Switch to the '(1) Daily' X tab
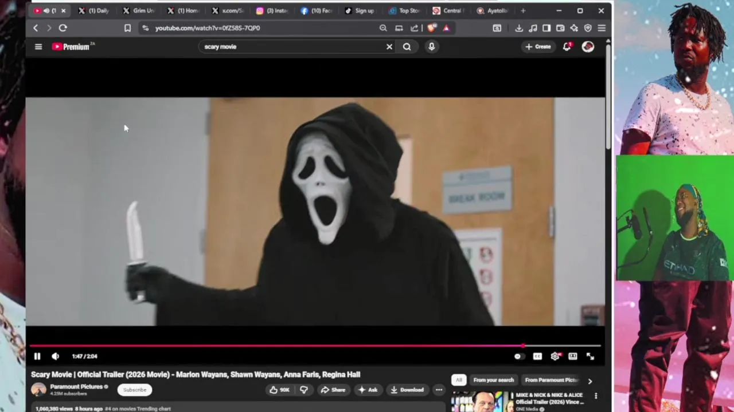The height and width of the screenshot is (412, 734). (x=94, y=11)
